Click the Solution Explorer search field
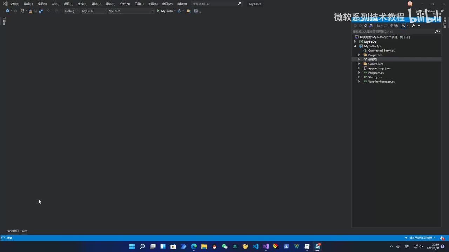Screen dimensions: 449x252 coord(393,31)
